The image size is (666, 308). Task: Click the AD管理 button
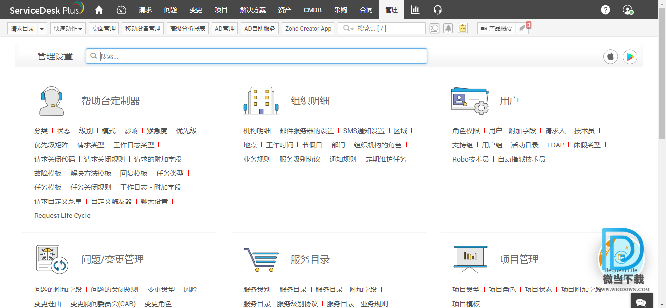(x=225, y=29)
